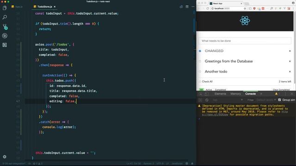
Task: Click the errors and warnings count in status bar
Action: [38, 164]
